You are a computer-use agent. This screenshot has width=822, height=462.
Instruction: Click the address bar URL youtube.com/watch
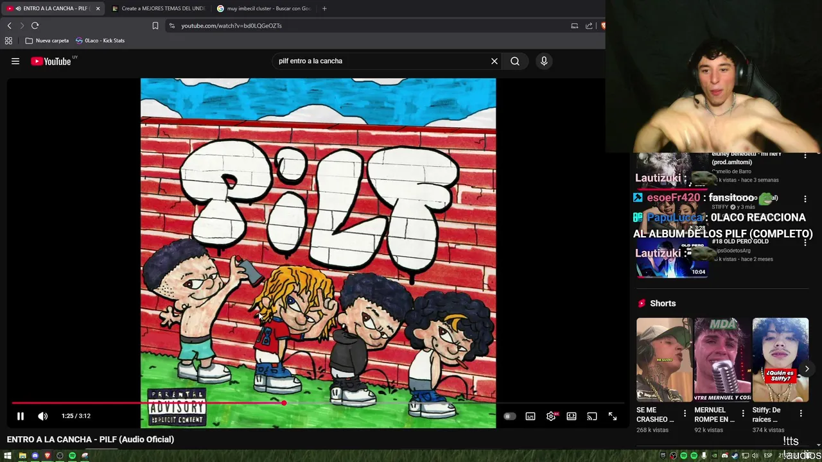pos(231,26)
